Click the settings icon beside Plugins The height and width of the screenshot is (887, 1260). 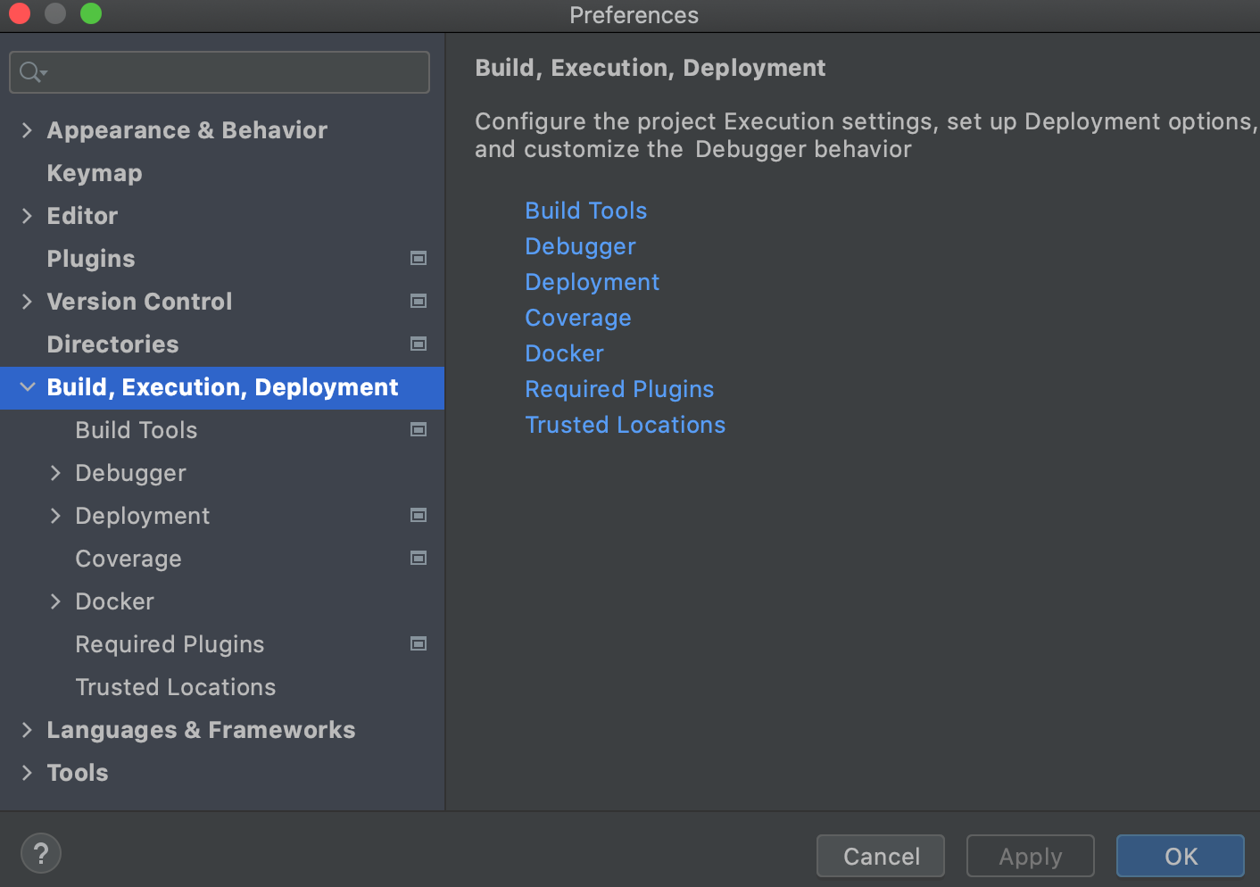418,258
